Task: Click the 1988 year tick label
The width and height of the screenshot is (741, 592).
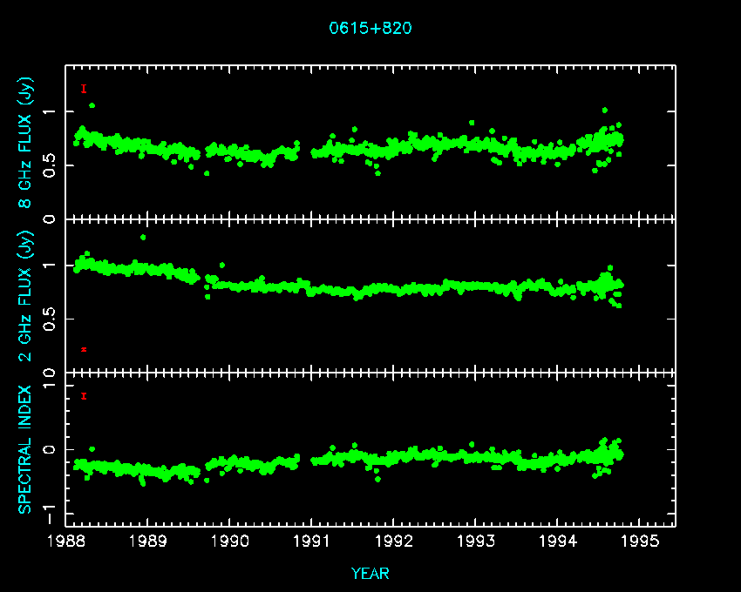Action: [x=66, y=542]
